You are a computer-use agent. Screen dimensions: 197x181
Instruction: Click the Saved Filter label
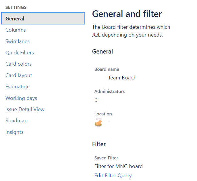106,158
